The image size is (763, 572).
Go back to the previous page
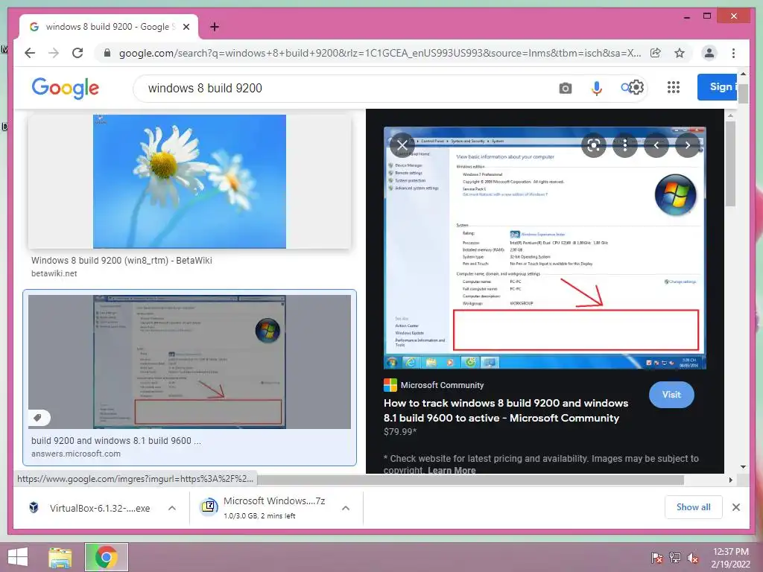tap(30, 53)
